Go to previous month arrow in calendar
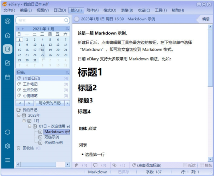This screenshot has width=214, height=176. pyautogui.click(x=18, y=29)
